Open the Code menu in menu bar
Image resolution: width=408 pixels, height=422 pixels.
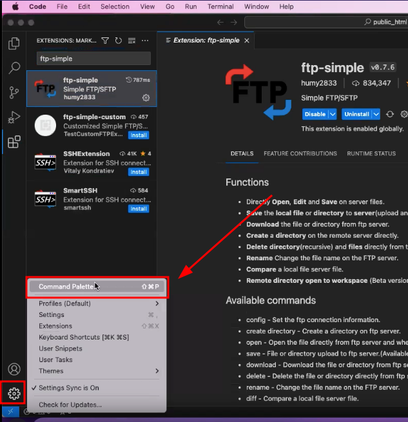click(x=37, y=6)
